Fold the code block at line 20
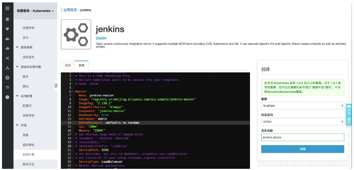This screenshot has height=170, width=354. click(x=73, y=146)
